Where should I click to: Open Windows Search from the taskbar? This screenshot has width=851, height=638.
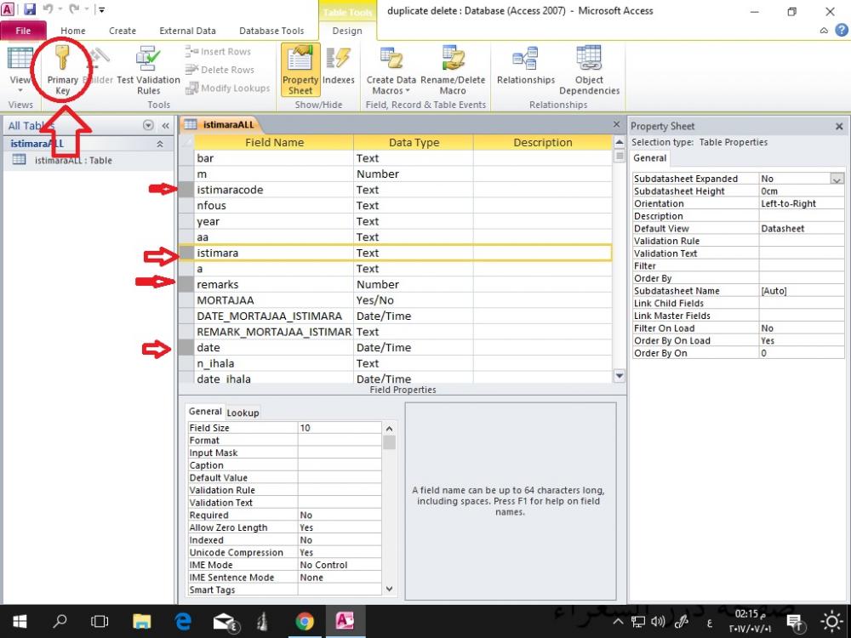click(x=60, y=621)
